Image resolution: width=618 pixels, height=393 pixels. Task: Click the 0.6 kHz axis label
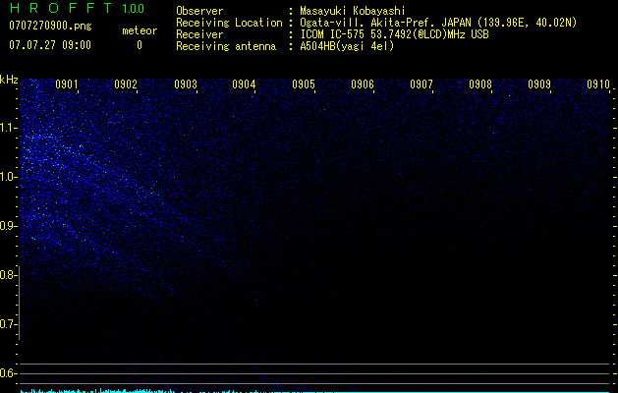pyautogui.click(x=8, y=373)
